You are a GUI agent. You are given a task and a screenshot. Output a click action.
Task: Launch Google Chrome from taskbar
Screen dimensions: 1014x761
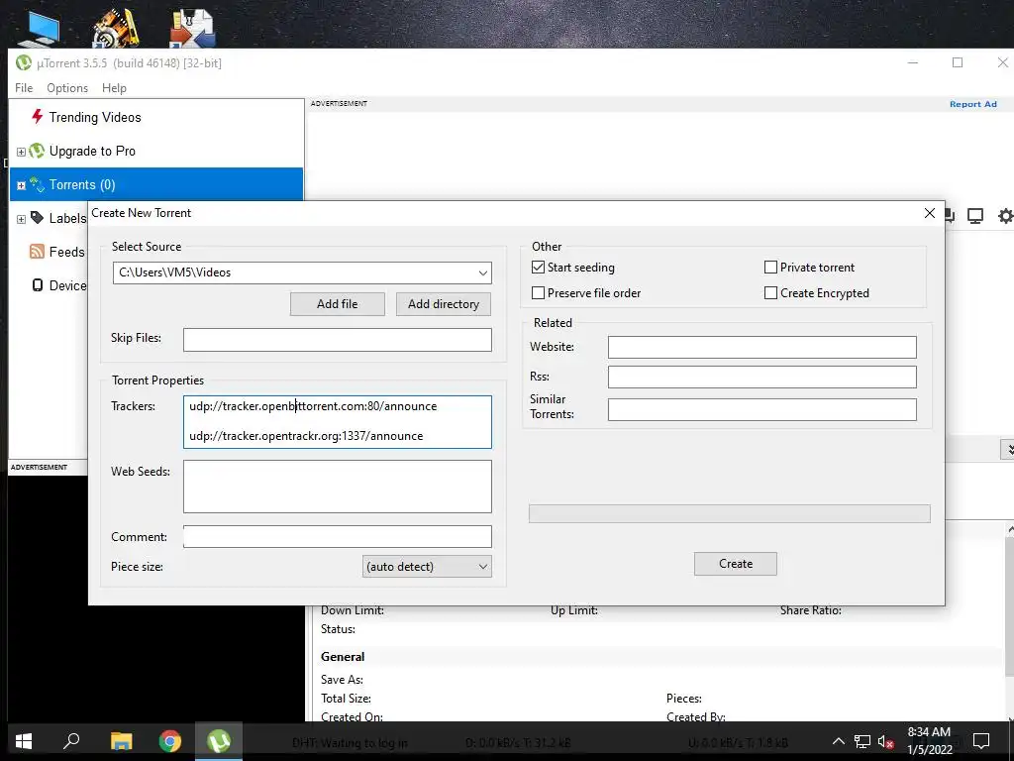pyautogui.click(x=170, y=741)
